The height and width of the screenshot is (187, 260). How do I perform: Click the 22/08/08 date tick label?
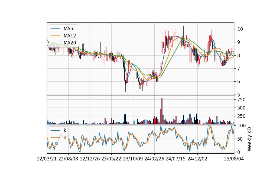tap(68, 159)
